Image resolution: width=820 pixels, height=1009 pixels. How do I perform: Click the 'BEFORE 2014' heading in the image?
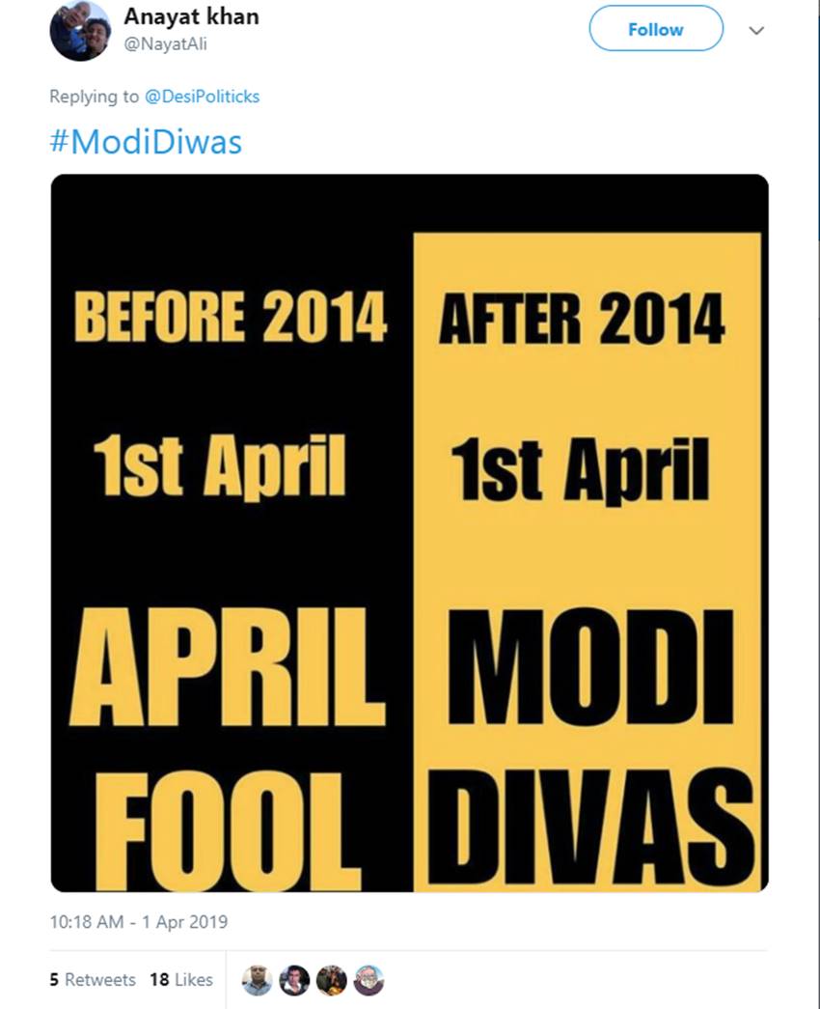(231, 317)
